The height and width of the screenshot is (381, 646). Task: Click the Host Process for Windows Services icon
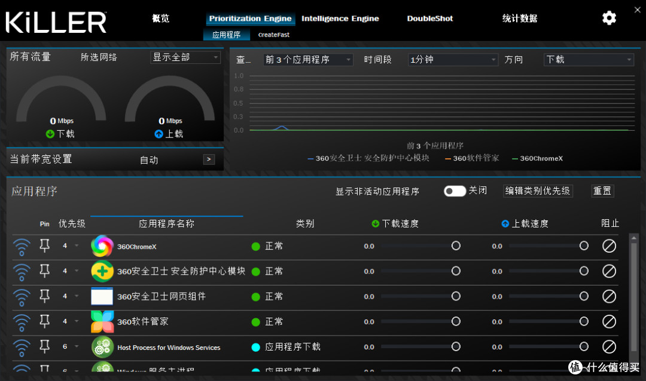102,346
